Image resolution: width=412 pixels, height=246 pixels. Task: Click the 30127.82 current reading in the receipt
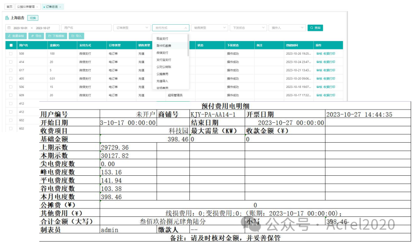point(115,156)
